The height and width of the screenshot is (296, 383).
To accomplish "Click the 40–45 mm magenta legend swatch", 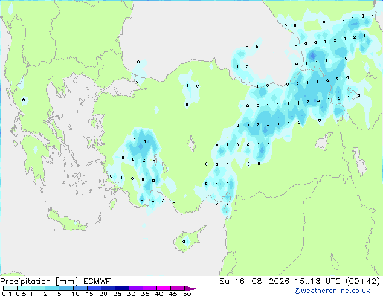I will coord(164,288).
